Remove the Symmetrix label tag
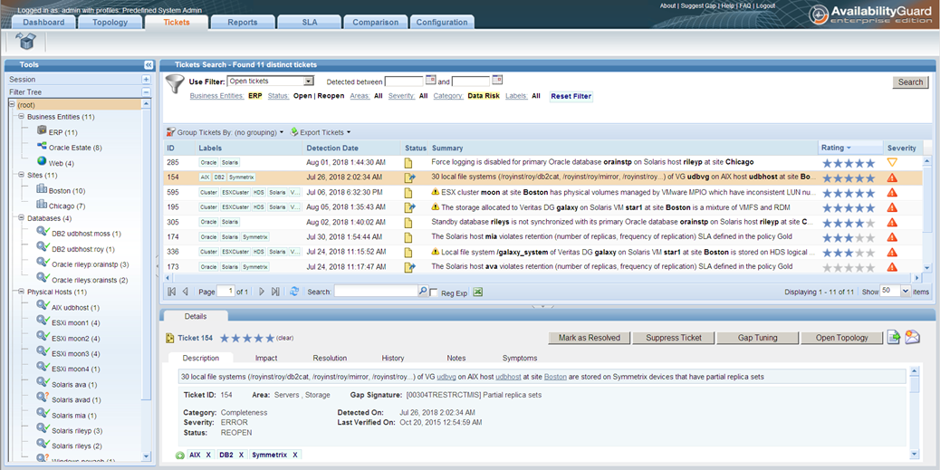 point(295,456)
